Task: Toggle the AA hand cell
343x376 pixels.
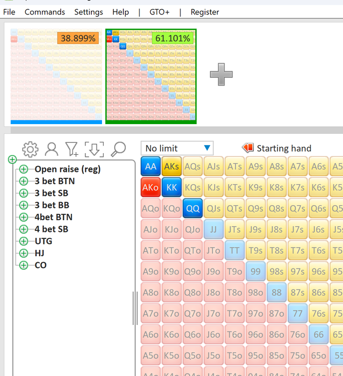Action: pyautogui.click(x=150, y=166)
